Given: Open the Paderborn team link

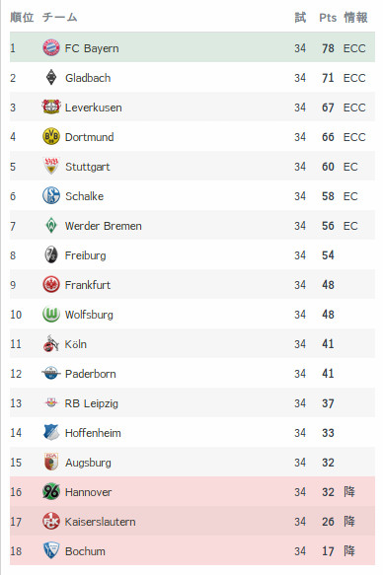Looking at the screenshot, I should (91, 374).
